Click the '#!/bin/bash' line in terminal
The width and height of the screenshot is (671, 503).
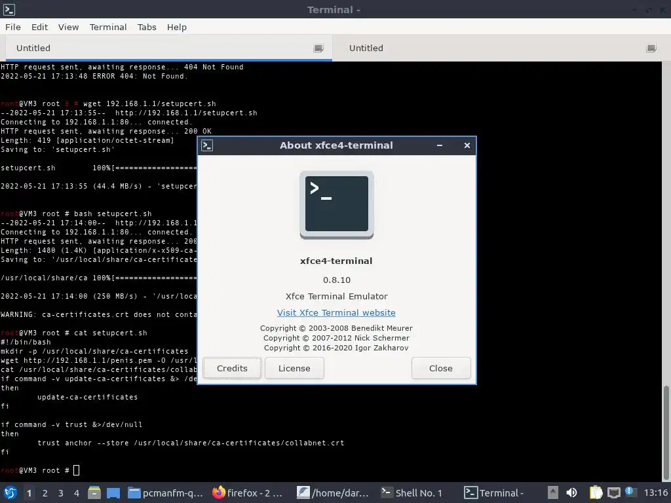pyautogui.click(x=26, y=342)
